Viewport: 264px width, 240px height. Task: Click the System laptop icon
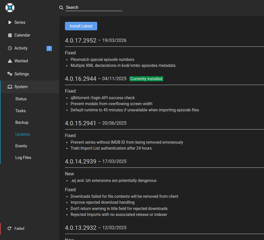(10, 87)
